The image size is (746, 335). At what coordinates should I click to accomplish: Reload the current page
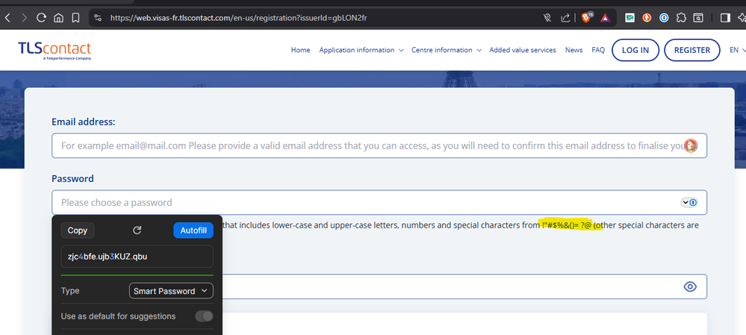[41, 16]
